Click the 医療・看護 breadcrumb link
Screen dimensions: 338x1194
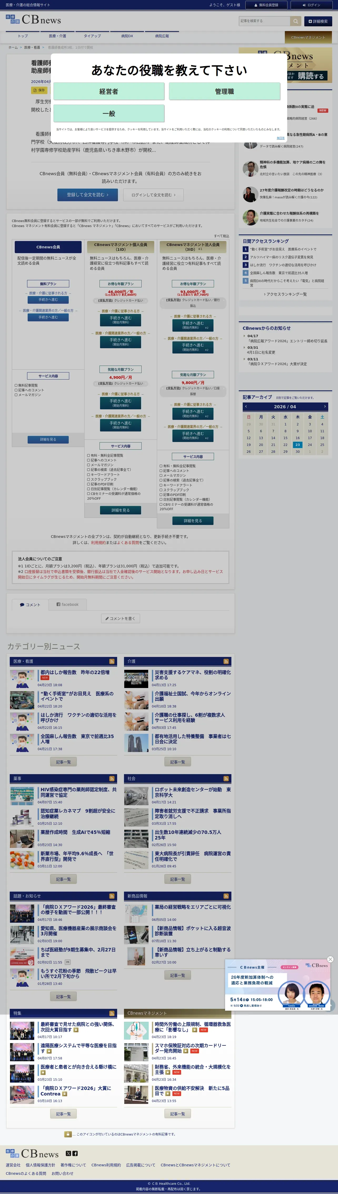tap(32, 47)
